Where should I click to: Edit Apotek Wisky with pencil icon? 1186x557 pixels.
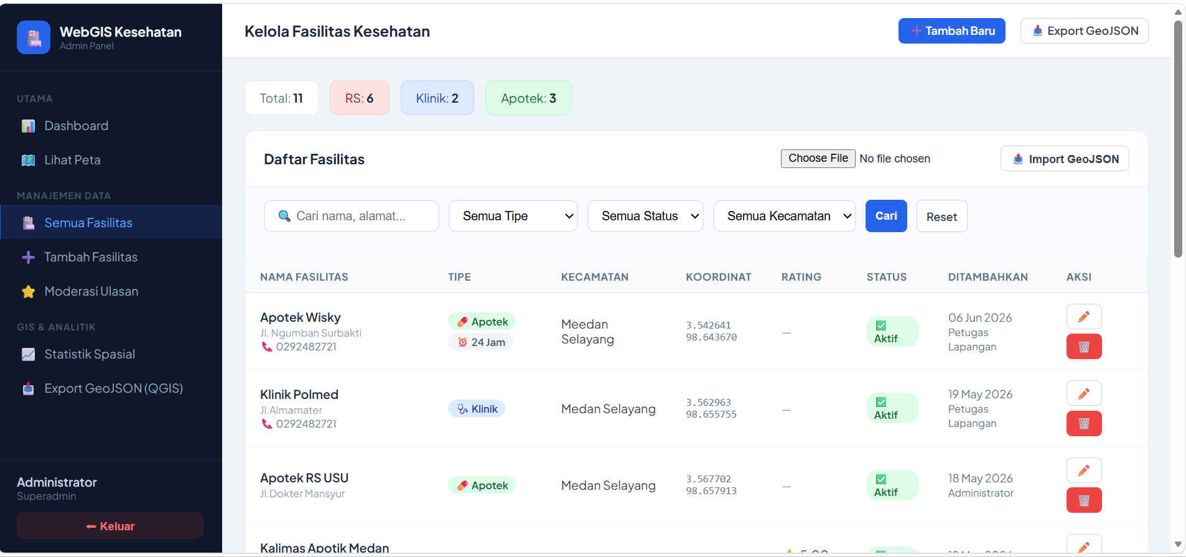1084,316
